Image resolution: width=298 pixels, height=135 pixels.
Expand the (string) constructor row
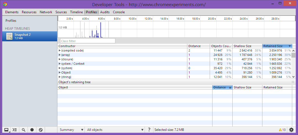pos(60,77)
